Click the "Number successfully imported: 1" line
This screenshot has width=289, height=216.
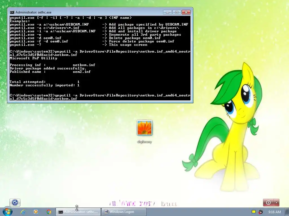click(x=45, y=85)
